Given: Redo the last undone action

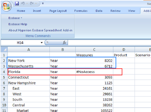Looking at the screenshot, I should click(x=32, y=4).
